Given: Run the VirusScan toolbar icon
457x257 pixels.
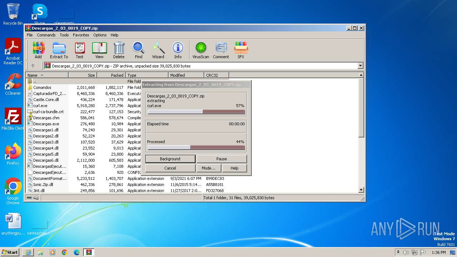Looking at the screenshot, I should (x=201, y=50).
